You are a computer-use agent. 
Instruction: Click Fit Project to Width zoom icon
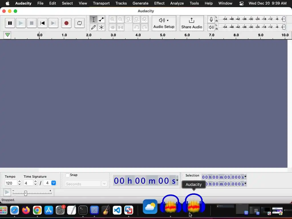(x=137, y=19)
